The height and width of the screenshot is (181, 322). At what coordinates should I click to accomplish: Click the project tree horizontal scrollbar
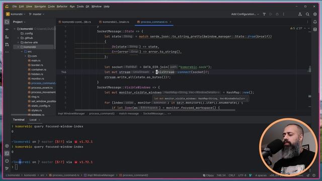pos(29,115)
